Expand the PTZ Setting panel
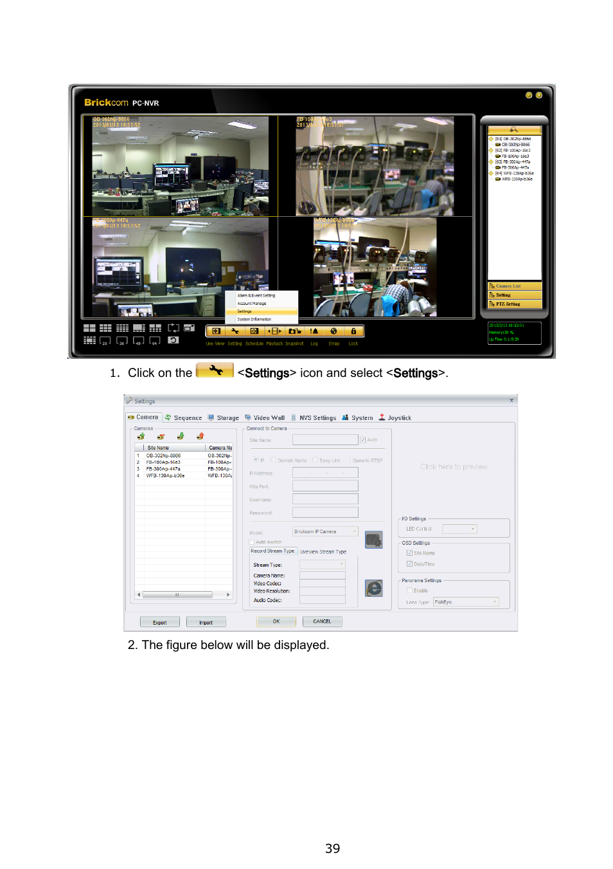 [515, 304]
